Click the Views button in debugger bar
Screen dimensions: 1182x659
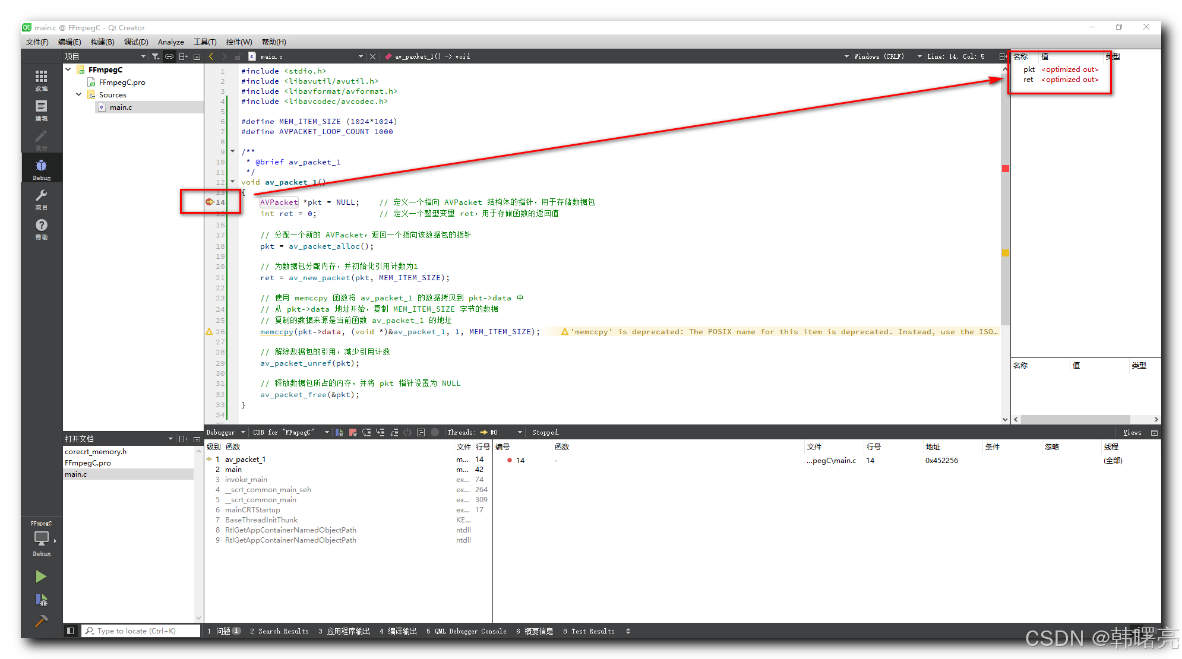(1132, 432)
